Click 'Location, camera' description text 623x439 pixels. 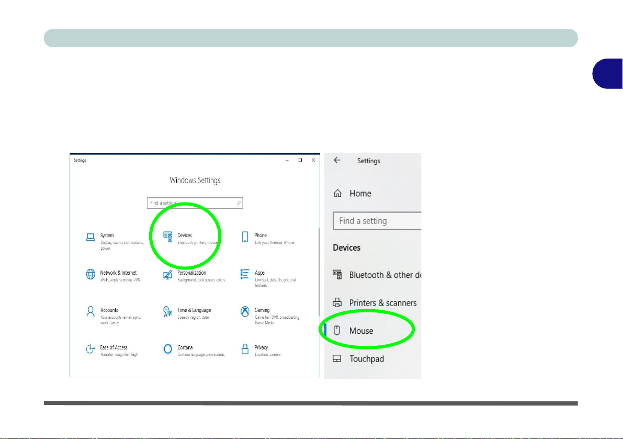(267, 354)
